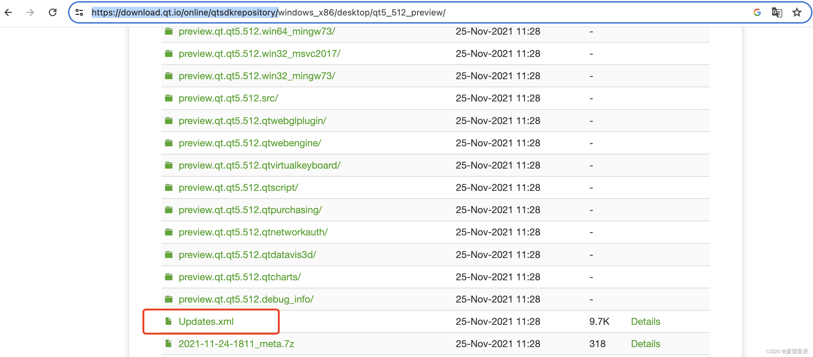Open preview.qt.qt5.512.qtcharts folder

click(x=240, y=277)
